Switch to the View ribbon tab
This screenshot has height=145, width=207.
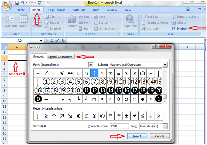click(x=128, y=10)
